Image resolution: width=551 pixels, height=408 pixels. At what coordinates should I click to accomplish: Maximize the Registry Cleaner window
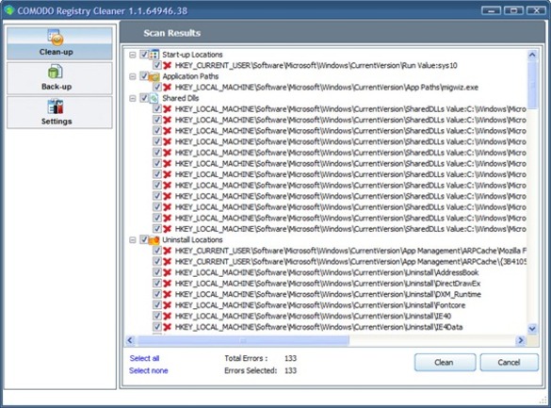click(x=513, y=10)
